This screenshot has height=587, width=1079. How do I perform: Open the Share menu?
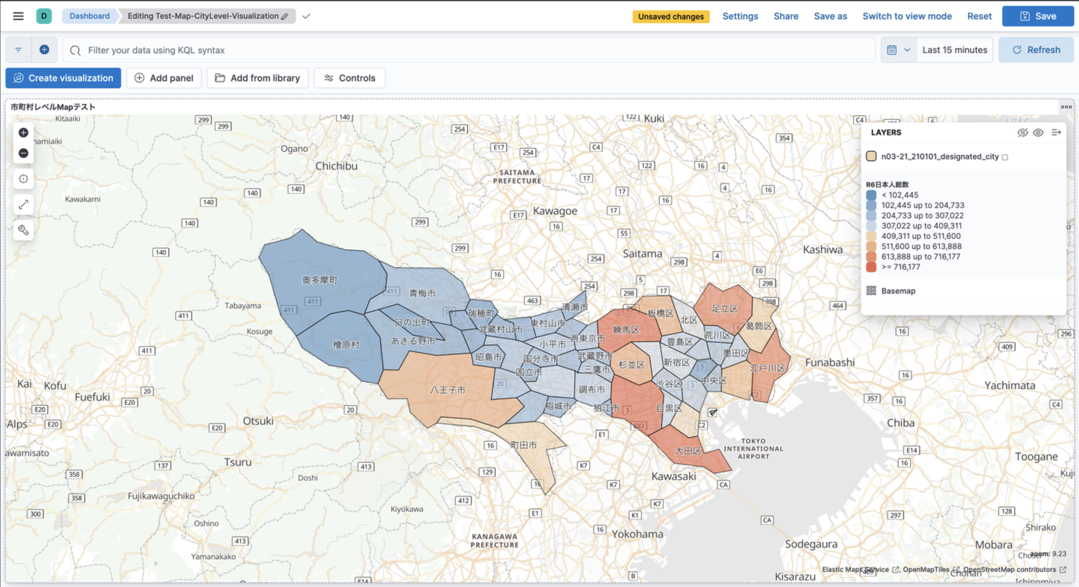click(786, 16)
